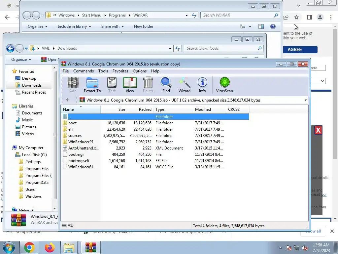This screenshot has height=254, width=338.
Task: Click the network tray icon
Action: tap(297, 248)
